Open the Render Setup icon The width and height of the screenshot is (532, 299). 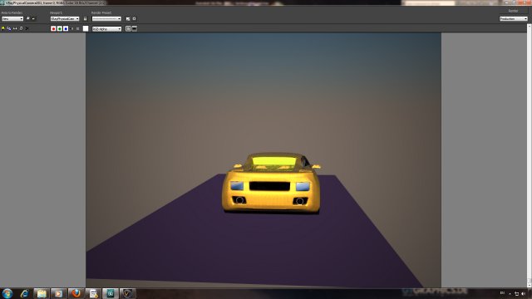coord(128,18)
